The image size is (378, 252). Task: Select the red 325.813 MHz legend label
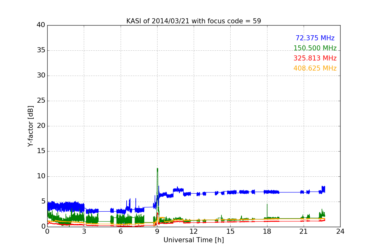[x=315, y=58]
